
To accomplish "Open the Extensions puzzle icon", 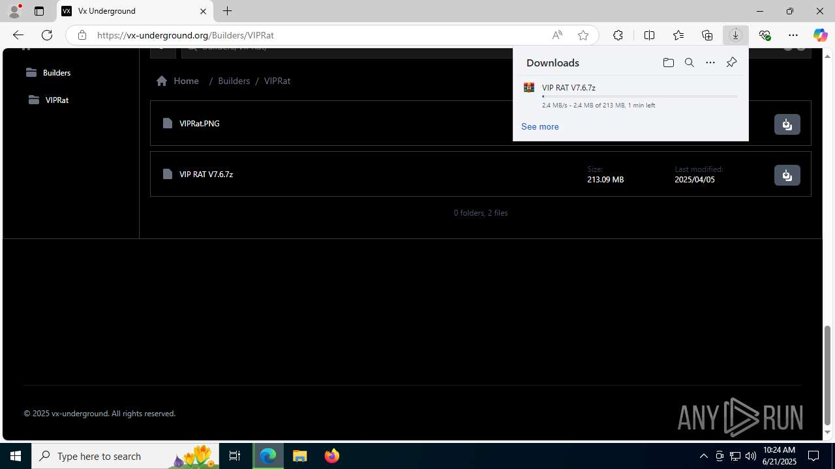I will point(618,35).
